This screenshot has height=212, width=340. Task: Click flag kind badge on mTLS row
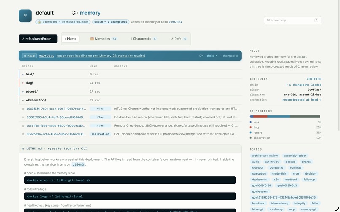click(100, 109)
